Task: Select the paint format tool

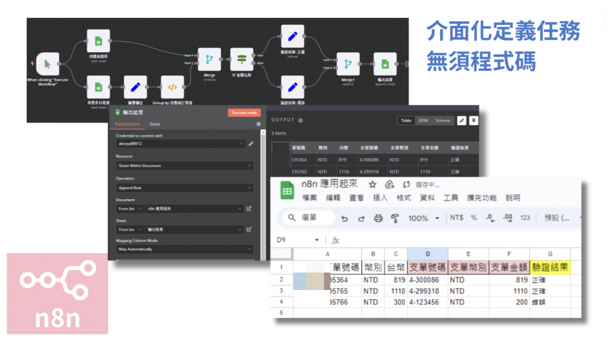Action: point(395,218)
